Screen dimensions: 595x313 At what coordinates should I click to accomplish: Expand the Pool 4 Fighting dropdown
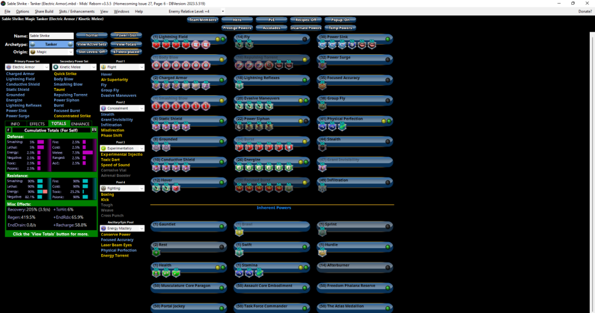click(122, 188)
